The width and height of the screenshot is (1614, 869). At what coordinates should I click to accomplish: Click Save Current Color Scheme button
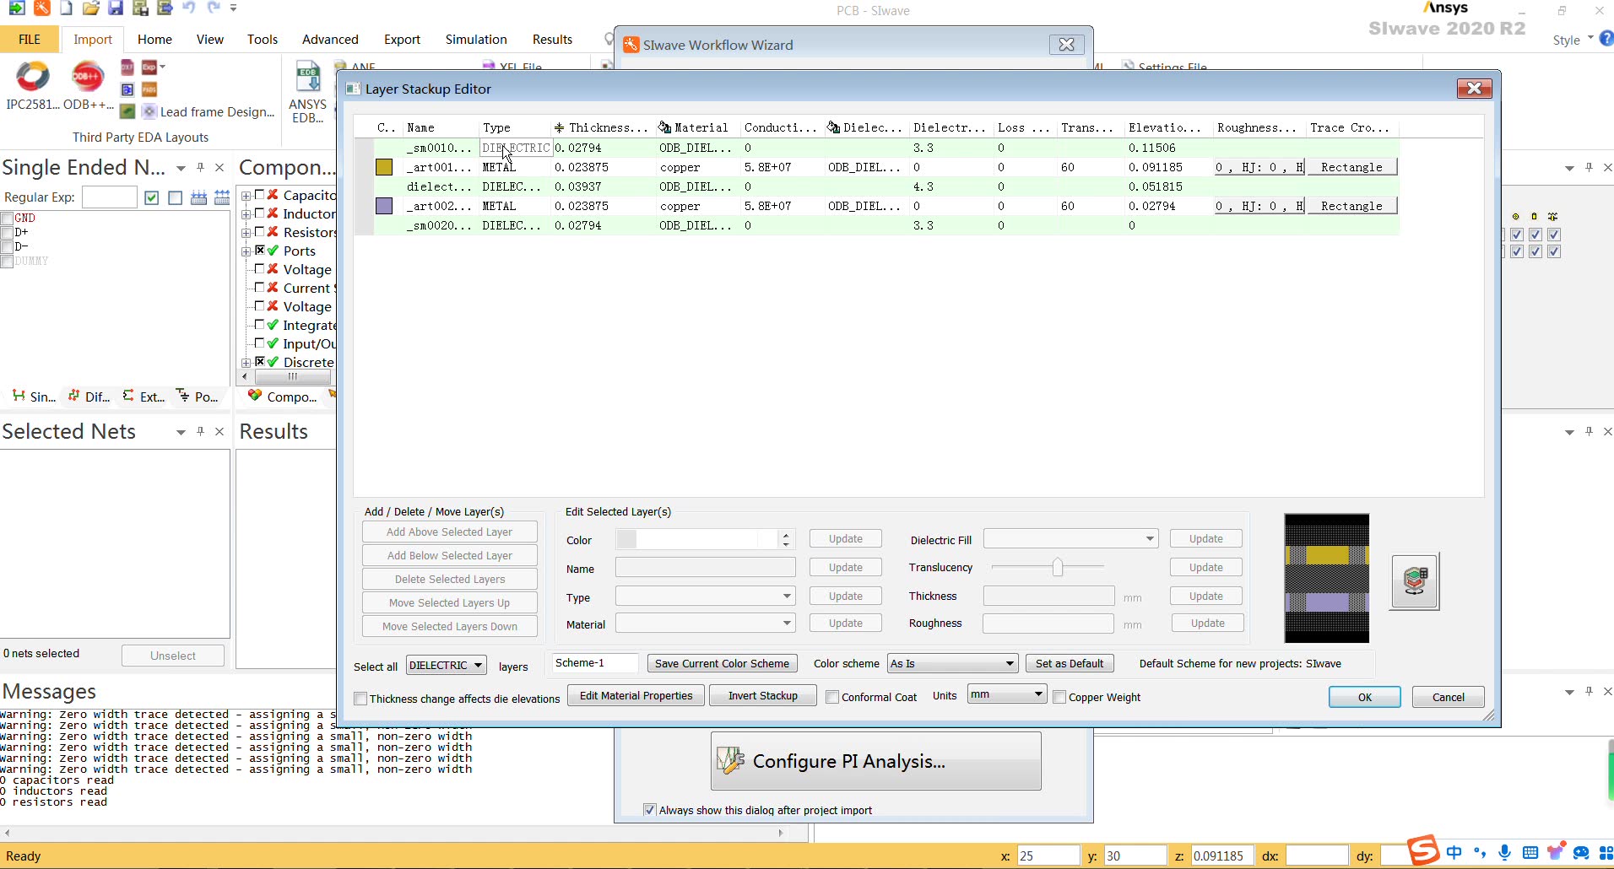point(722,664)
